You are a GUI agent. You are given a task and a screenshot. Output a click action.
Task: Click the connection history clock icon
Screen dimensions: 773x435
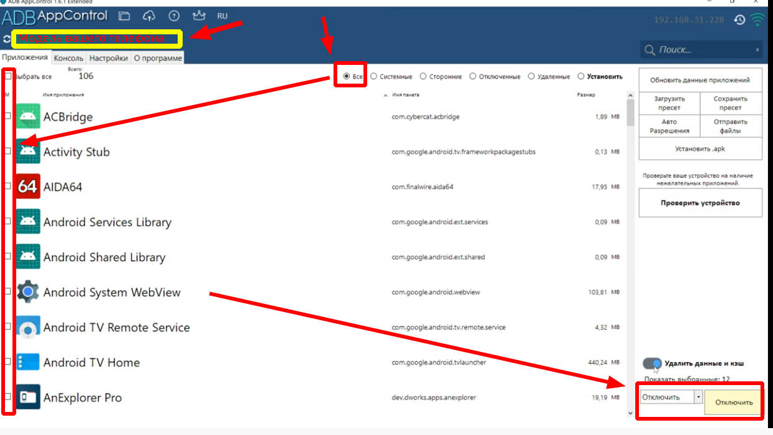coord(739,20)
